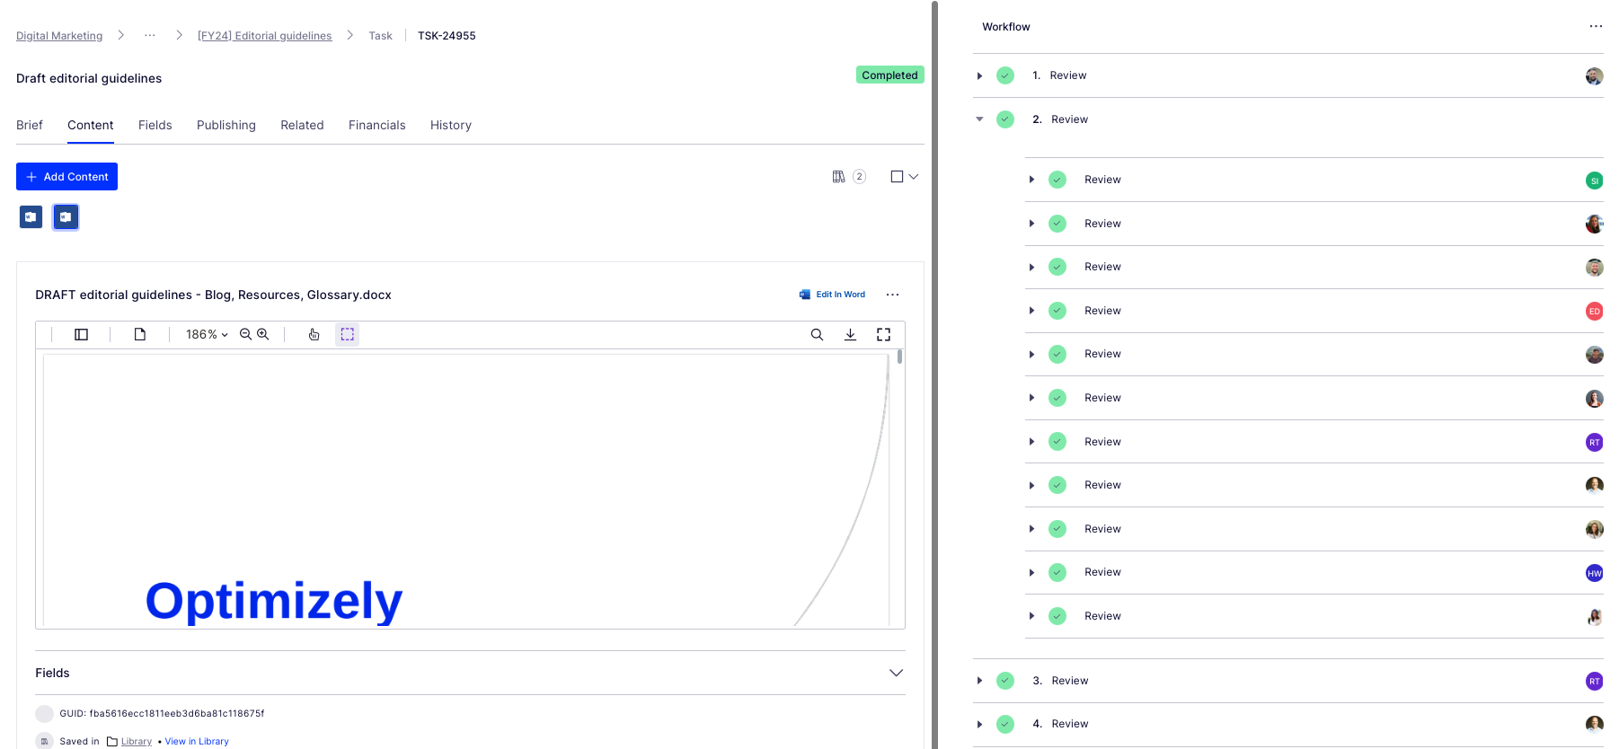Open the first Word document thumbnail
This screenshot has height=749, width=1619.
coord(31,216)
